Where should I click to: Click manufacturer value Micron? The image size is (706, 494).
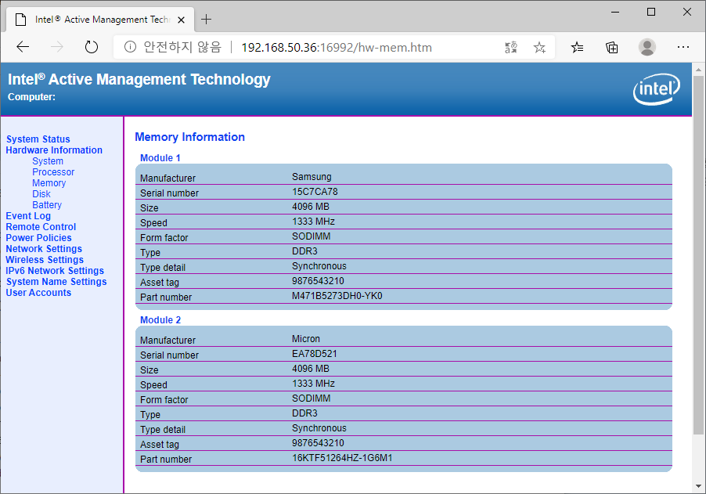click(x=306, y=339)
